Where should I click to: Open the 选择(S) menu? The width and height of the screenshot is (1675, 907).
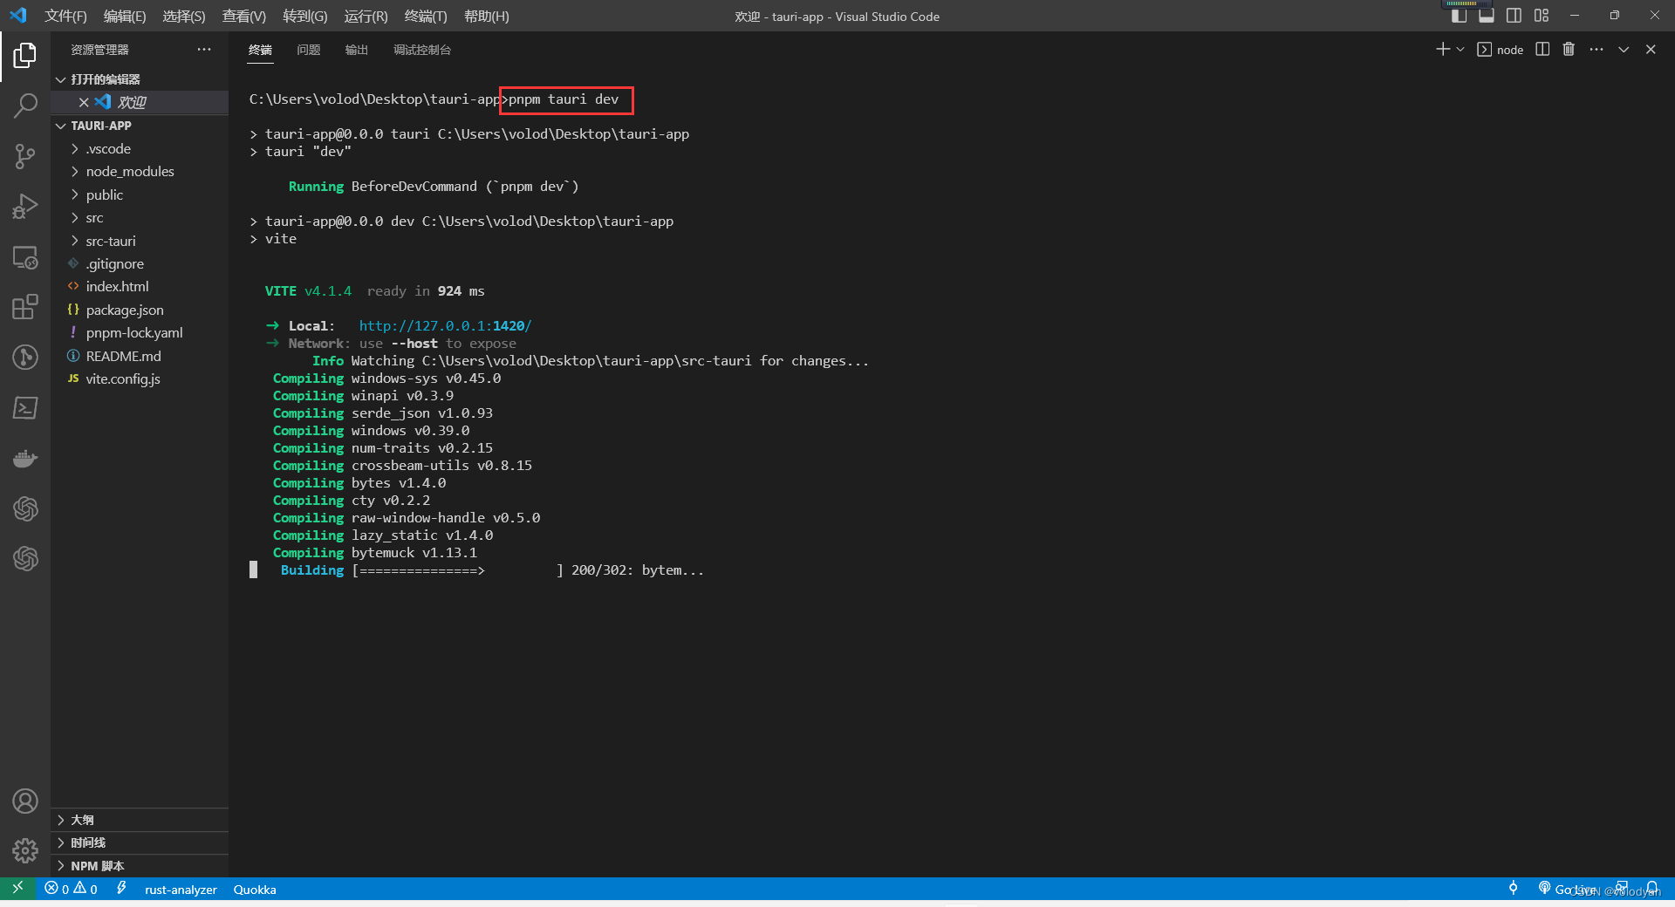coord(184,17)
